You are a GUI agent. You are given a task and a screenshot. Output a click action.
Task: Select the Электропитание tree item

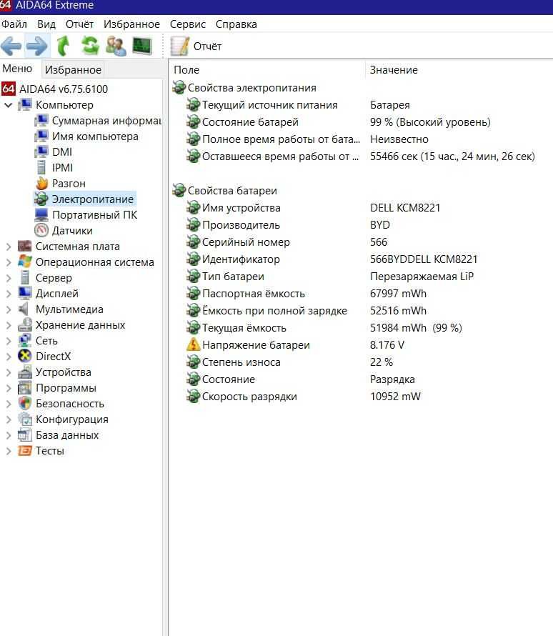coord(92,199)
